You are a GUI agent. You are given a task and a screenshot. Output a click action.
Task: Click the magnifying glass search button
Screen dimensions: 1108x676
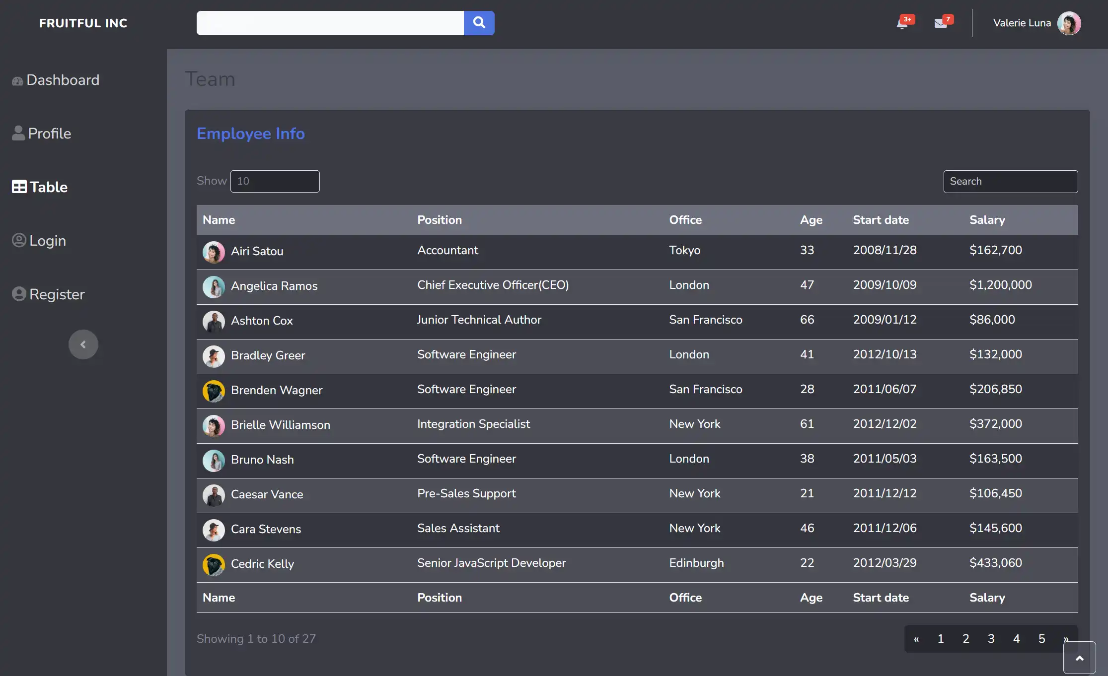click(479, 23)
